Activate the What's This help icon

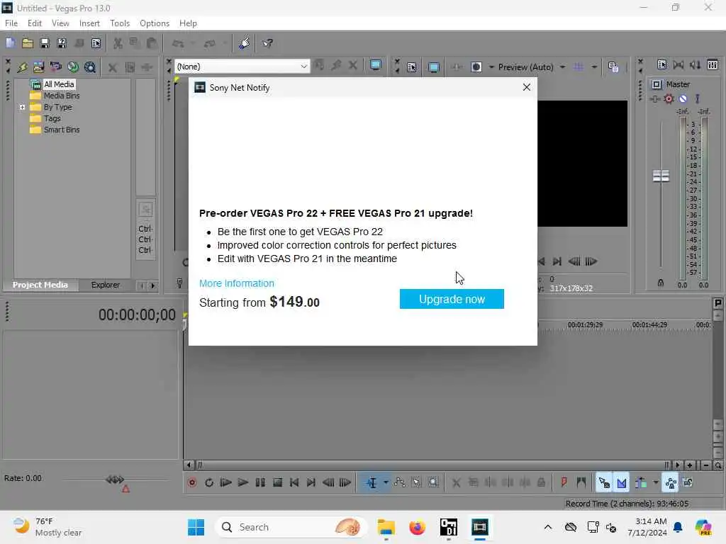pos(267,43)
